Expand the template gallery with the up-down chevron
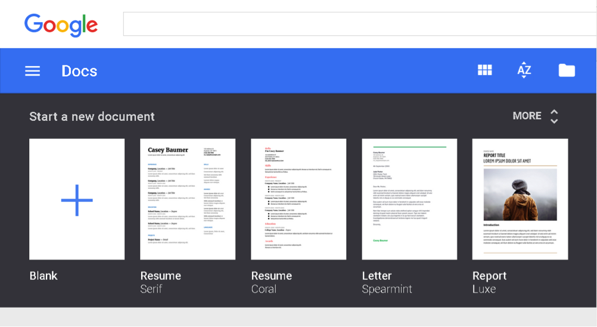The width and height of the screenshot is (597, 327). coord(554,116)
